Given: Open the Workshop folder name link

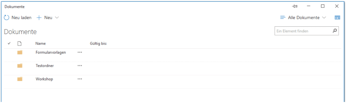Looking at the screenshot, I should [x=44, y=79].
